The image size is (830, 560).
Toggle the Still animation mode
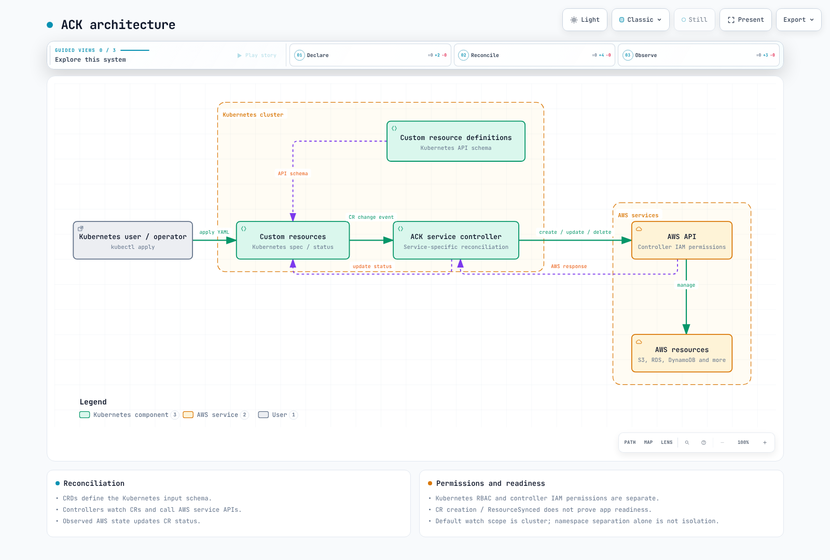pyautogui.click(x=695, y=20)
